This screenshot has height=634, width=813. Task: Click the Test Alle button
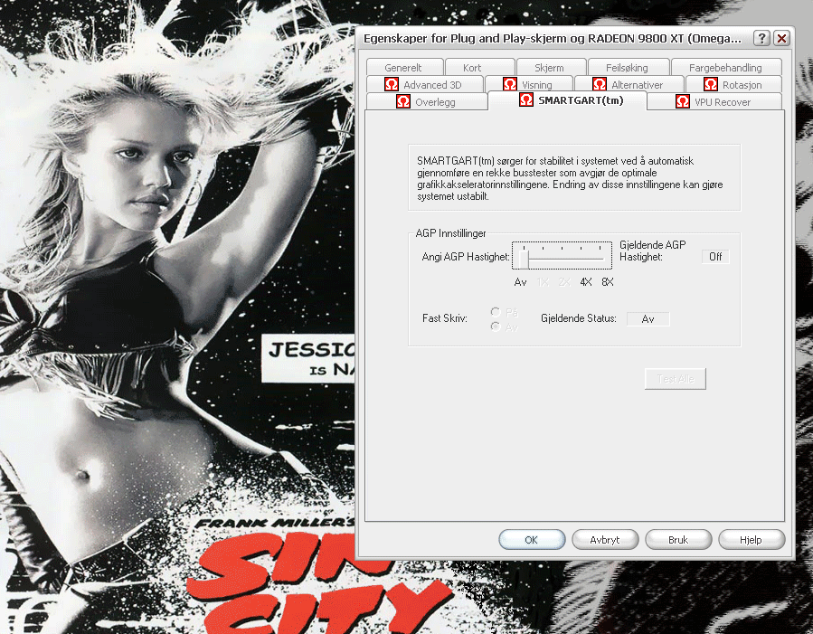pos(675,379)
